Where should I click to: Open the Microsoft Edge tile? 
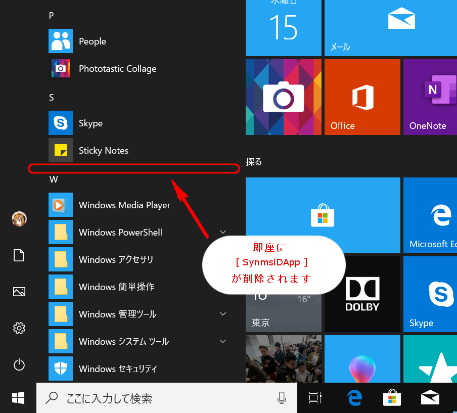(430, 215)
